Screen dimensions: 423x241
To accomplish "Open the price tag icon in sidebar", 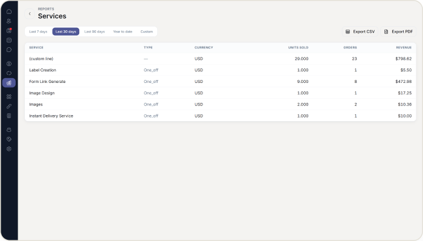I will pos(9,139).
